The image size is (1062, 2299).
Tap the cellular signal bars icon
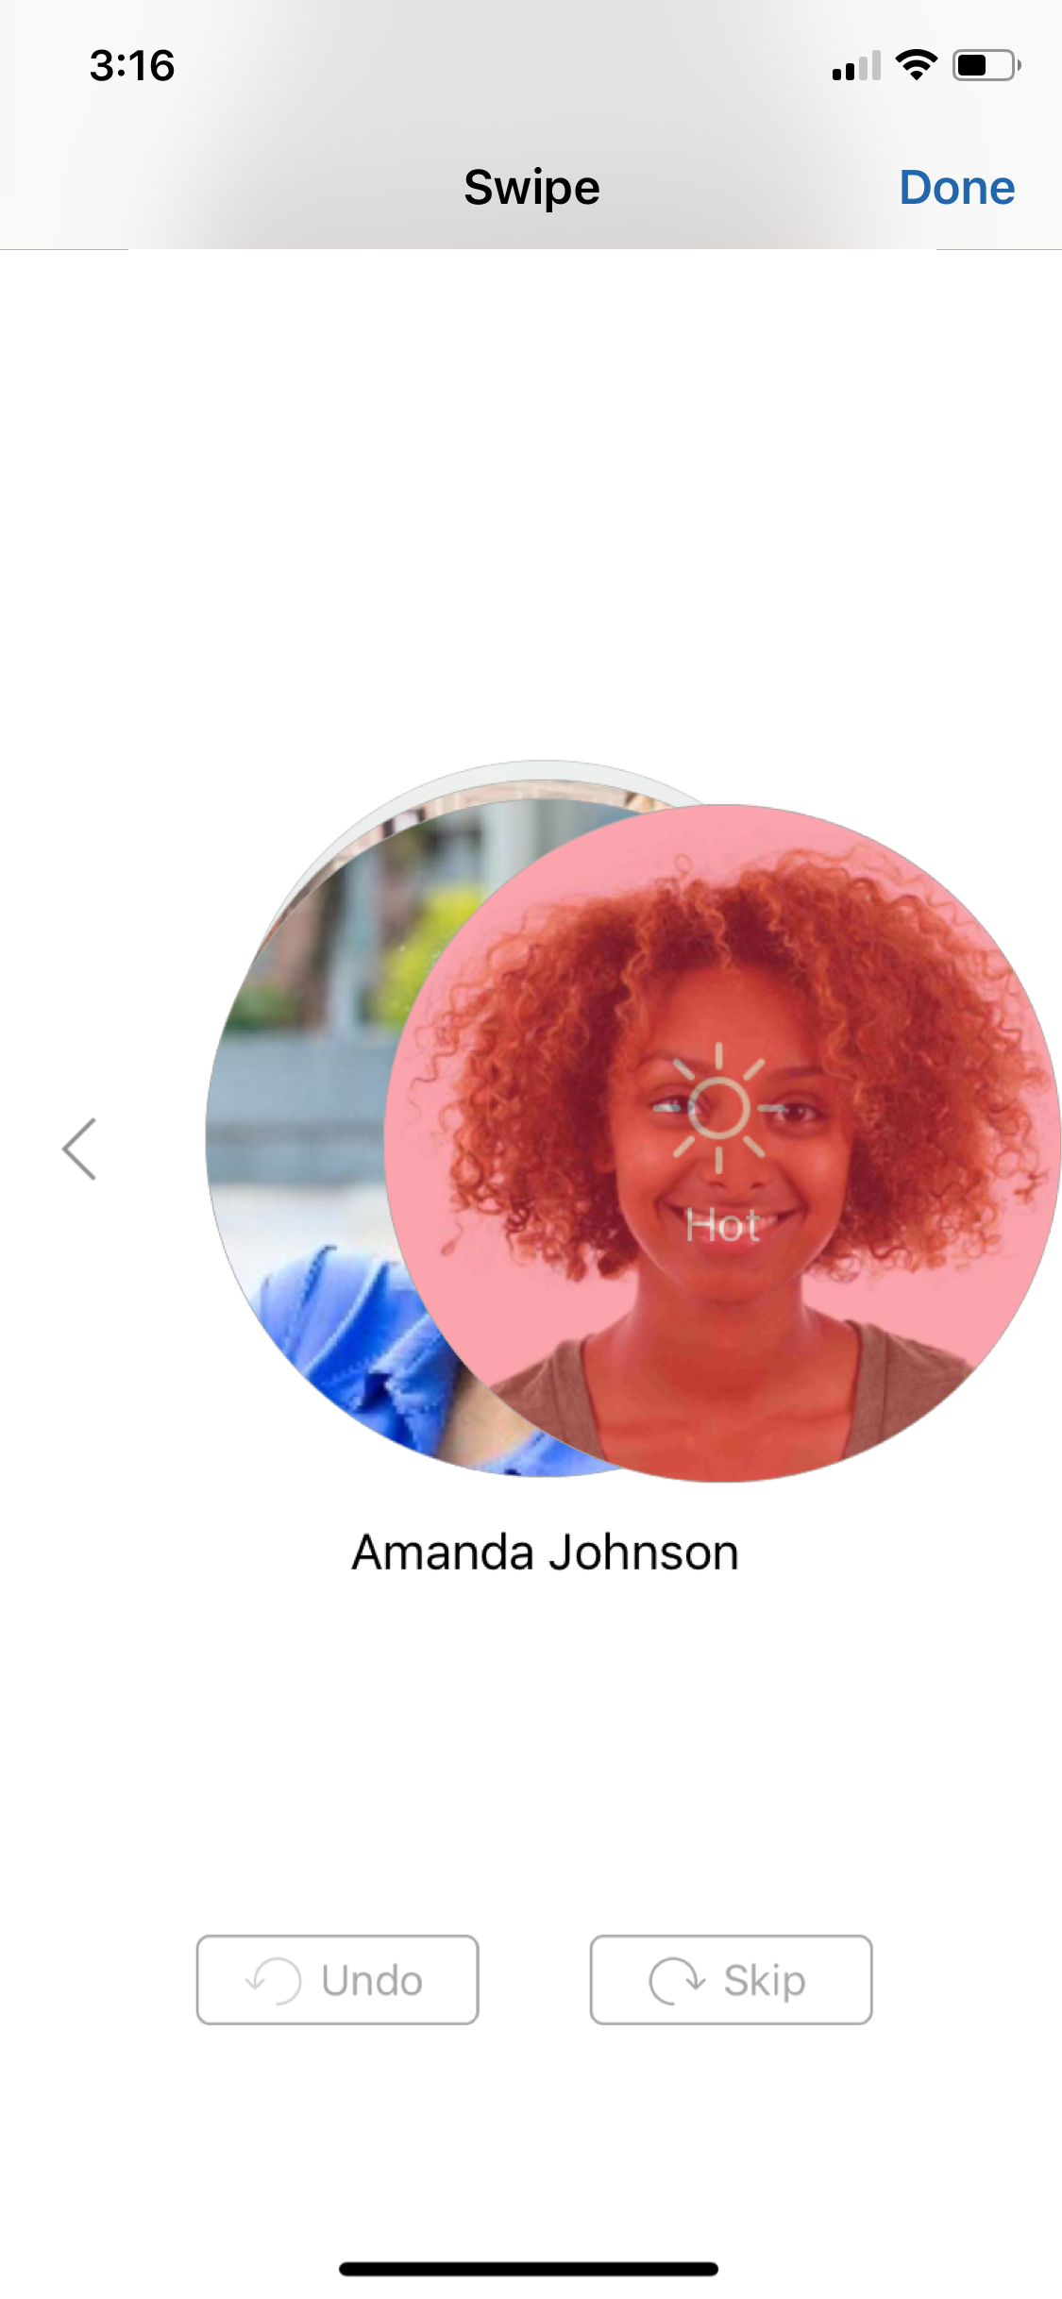click(856, 66)
